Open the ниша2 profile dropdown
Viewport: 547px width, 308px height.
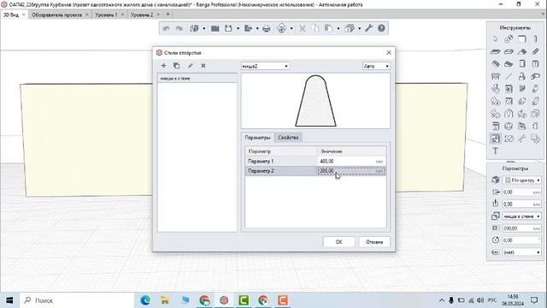point(265,66)
